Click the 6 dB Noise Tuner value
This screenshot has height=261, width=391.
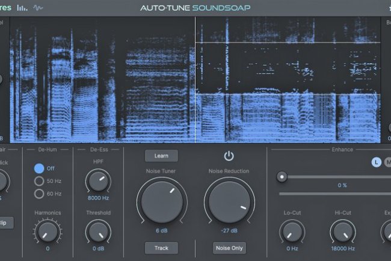point(162,230)
